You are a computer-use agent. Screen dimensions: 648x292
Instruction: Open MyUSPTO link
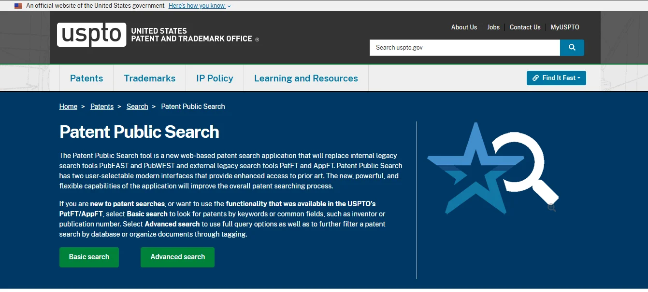coord(565,27)
